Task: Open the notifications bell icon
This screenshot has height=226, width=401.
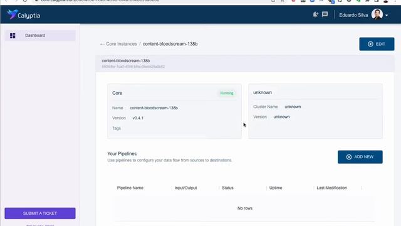Action: point(315,14)
